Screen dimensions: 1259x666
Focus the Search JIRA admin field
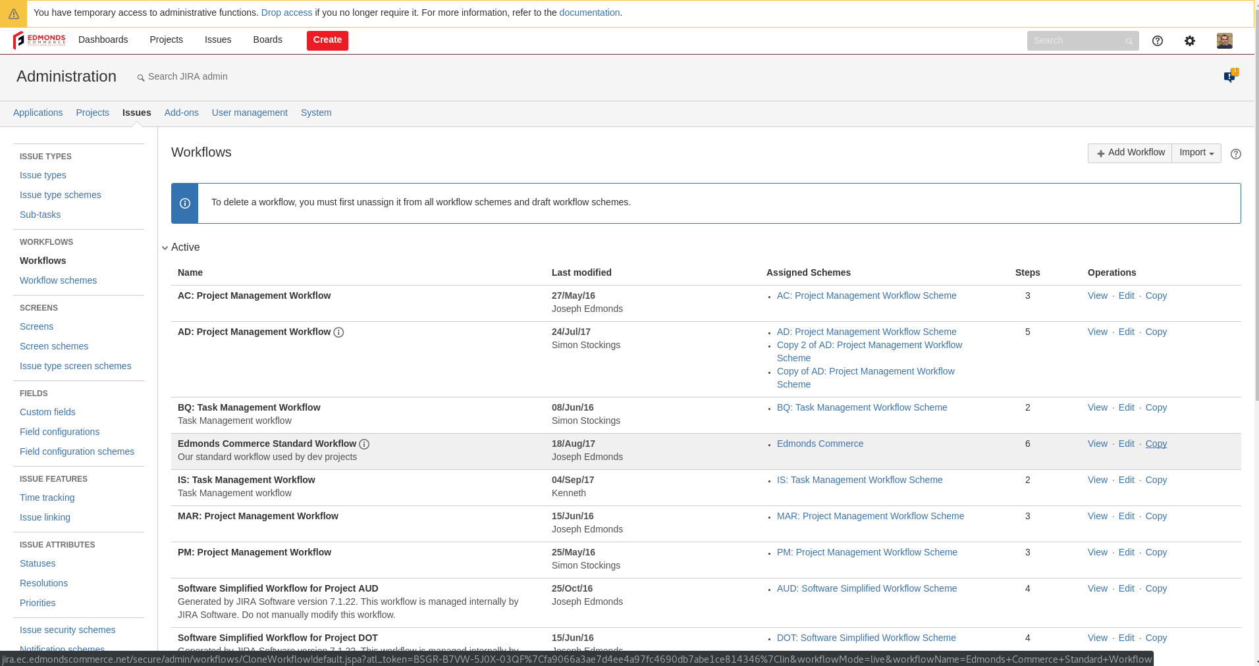tap(188, 76)
